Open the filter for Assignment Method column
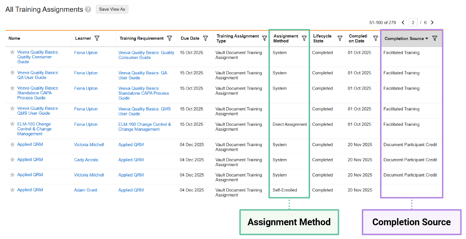The height and width of the screenshot is (239, 466). 304,38
